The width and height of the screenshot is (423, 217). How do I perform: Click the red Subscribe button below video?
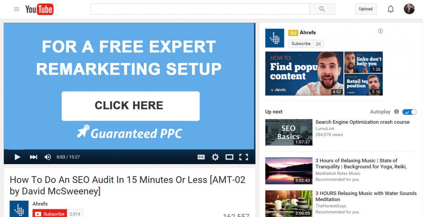point(50,214)
